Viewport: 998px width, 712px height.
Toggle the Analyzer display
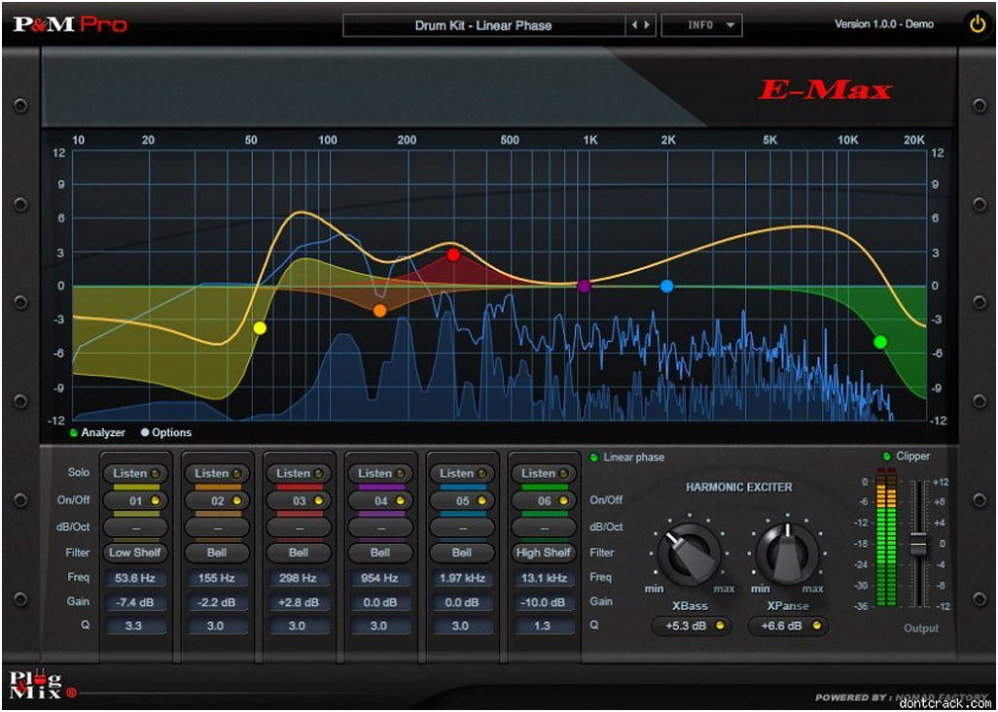click(x=97, y=433)
